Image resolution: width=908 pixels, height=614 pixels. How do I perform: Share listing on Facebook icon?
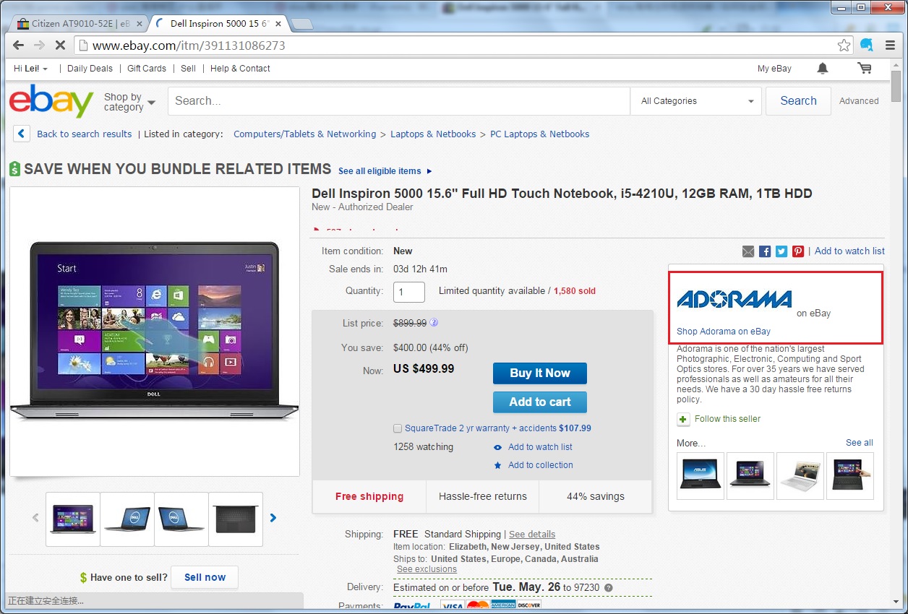pos(765,251)
